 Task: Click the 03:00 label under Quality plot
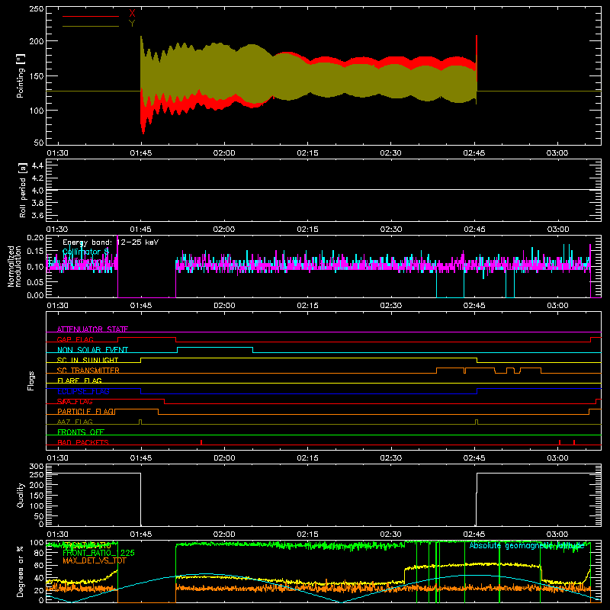click(x=557, y=535)
